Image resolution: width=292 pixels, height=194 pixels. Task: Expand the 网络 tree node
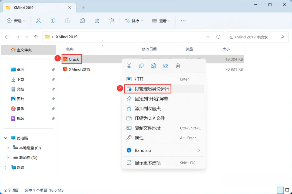coord(6,167)
